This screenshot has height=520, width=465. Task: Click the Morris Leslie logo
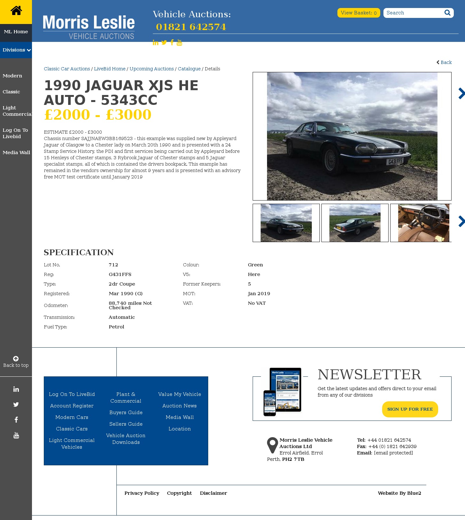89,27
